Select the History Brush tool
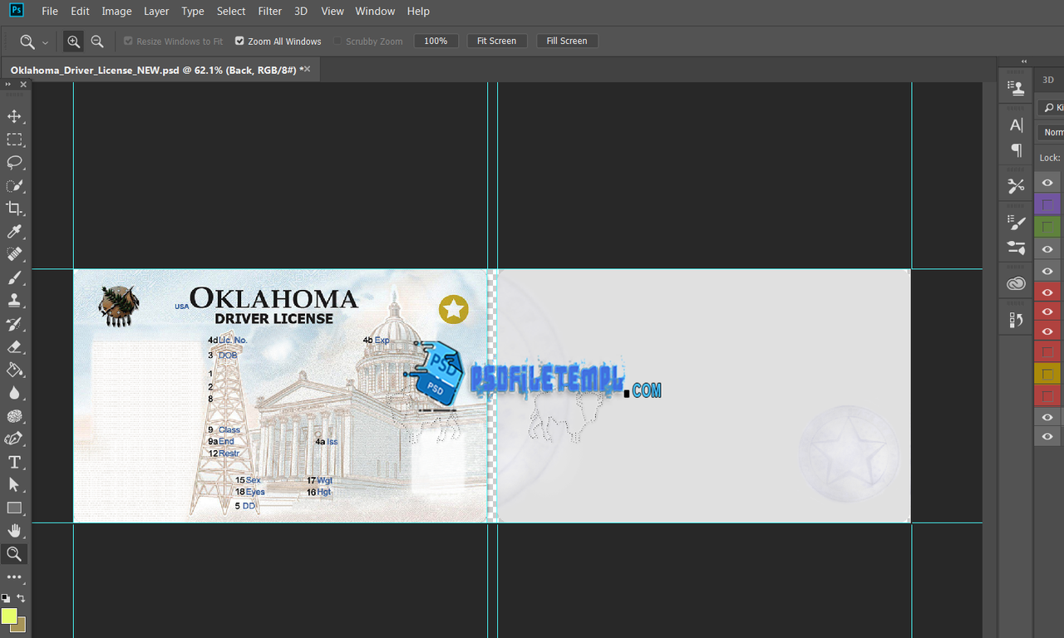This screenshot has height=638, width=1064. coord(14,324)
